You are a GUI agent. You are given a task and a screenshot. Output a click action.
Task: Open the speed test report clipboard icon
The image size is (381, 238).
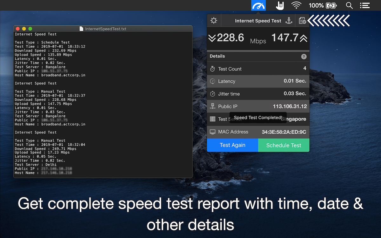302,21
